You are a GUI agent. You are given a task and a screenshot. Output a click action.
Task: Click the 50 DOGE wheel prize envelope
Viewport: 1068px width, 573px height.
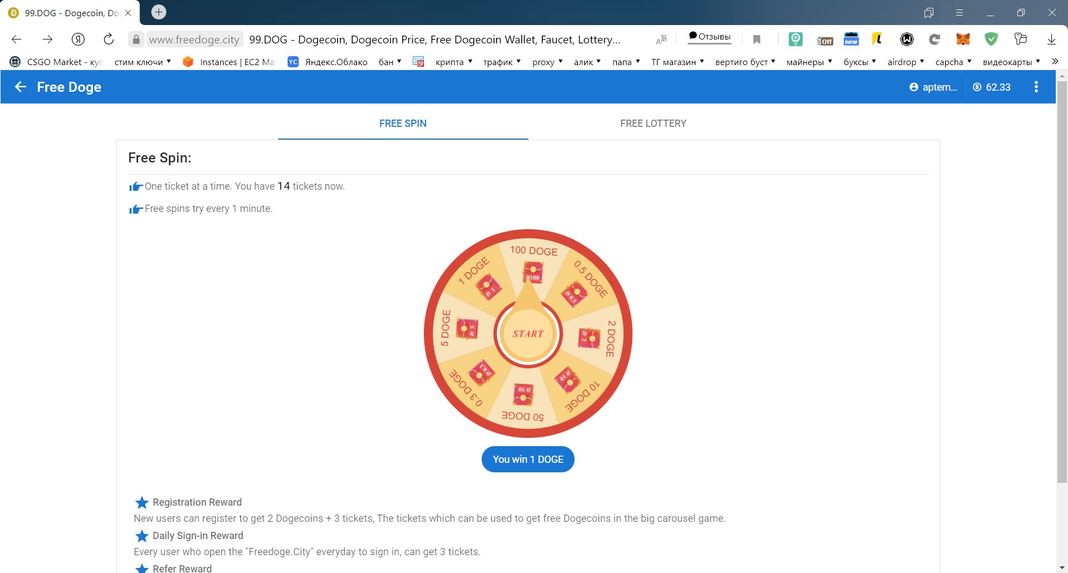[523, 394]
